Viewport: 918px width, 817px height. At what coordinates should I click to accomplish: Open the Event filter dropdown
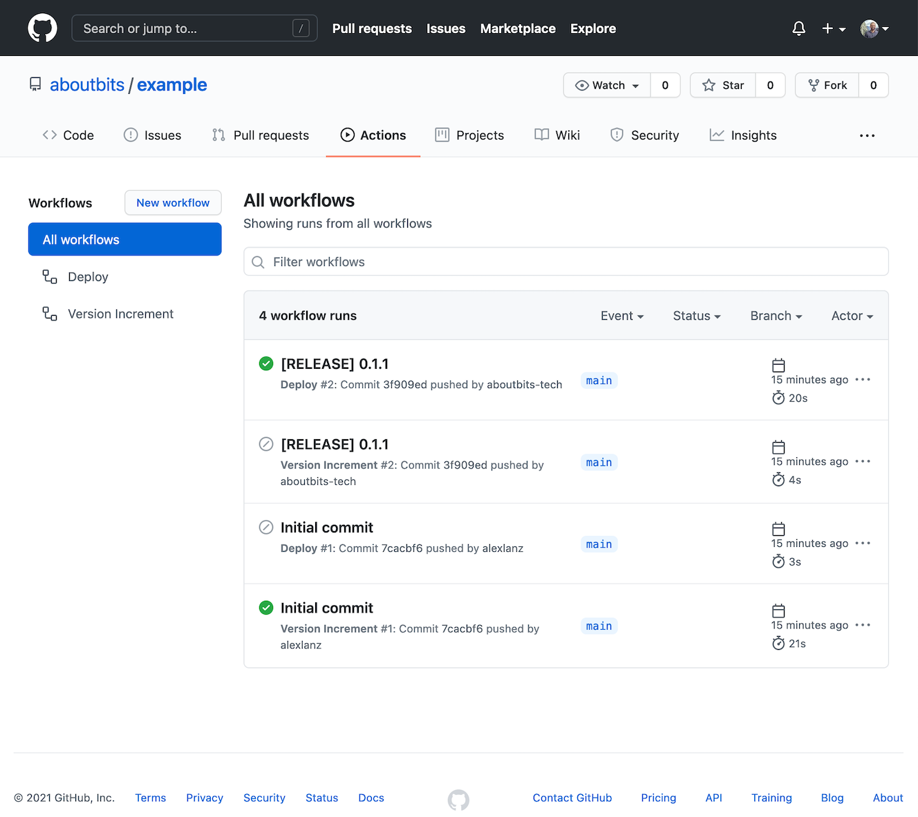coord(621,316)
